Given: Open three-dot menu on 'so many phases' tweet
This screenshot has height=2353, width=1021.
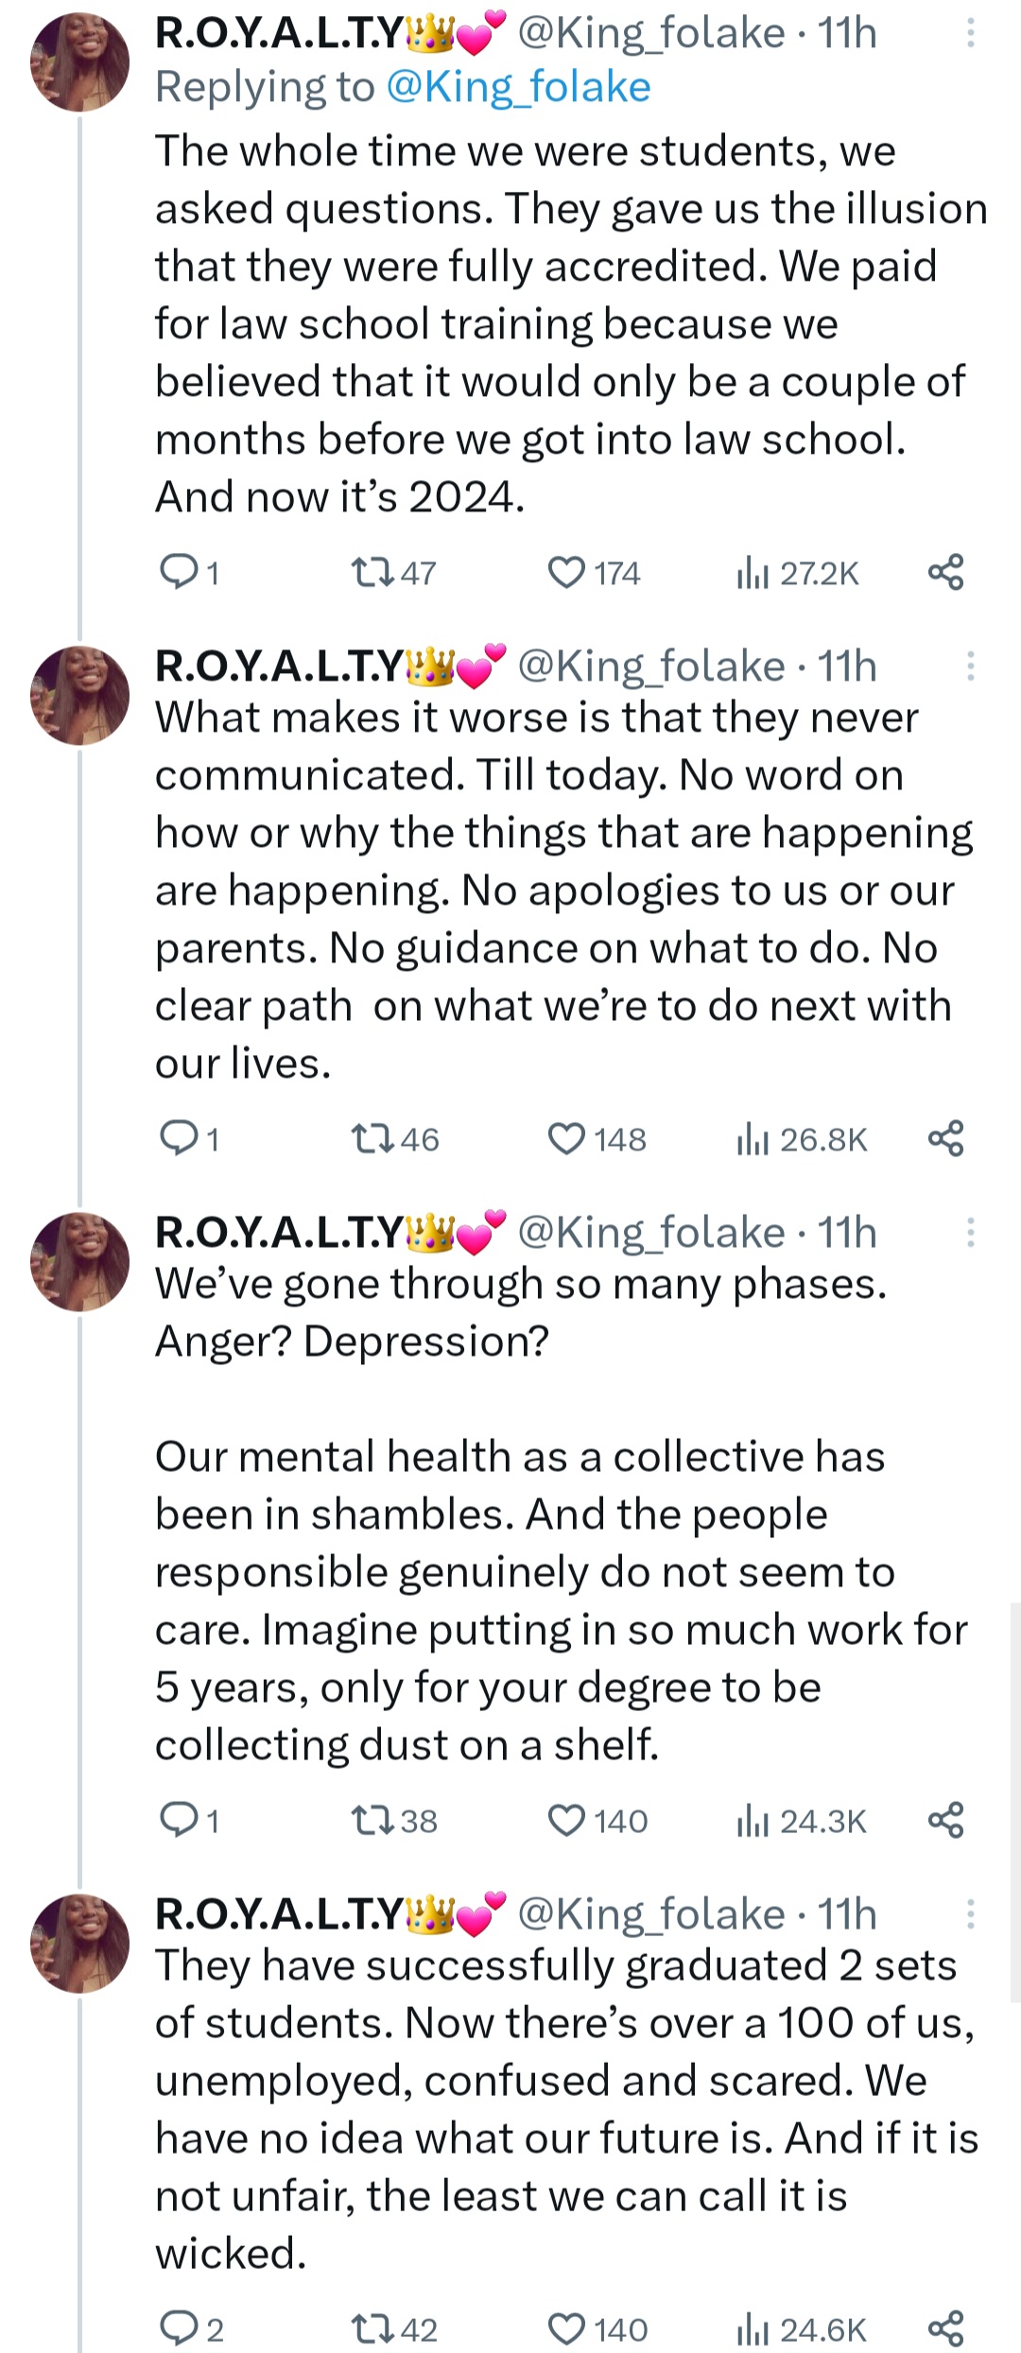Looking at the screenshot, I should pos(970,1233).
